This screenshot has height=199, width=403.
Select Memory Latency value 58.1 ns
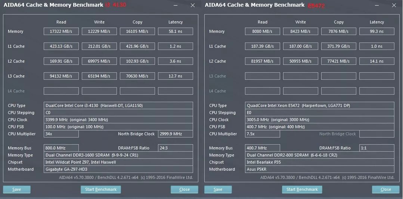pyautogui.click(x=176, y=31)
